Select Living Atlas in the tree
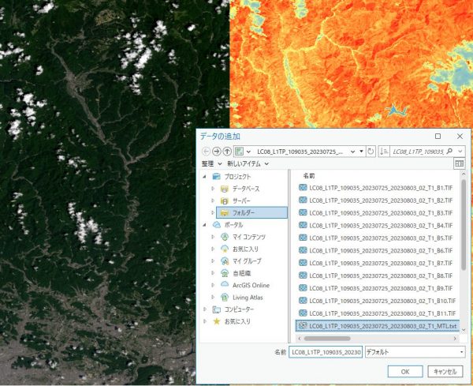The height and width of the screenshot is (386, 473). point(248,298)
